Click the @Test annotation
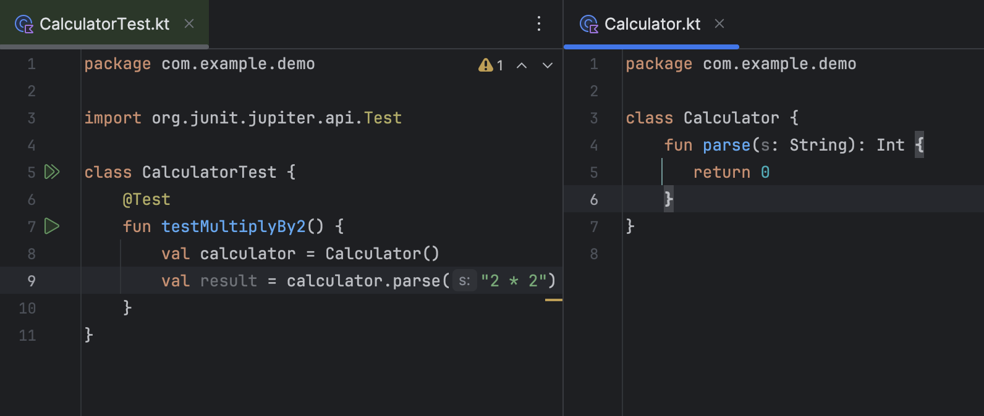Screen dimensions: 984x416 146,199
